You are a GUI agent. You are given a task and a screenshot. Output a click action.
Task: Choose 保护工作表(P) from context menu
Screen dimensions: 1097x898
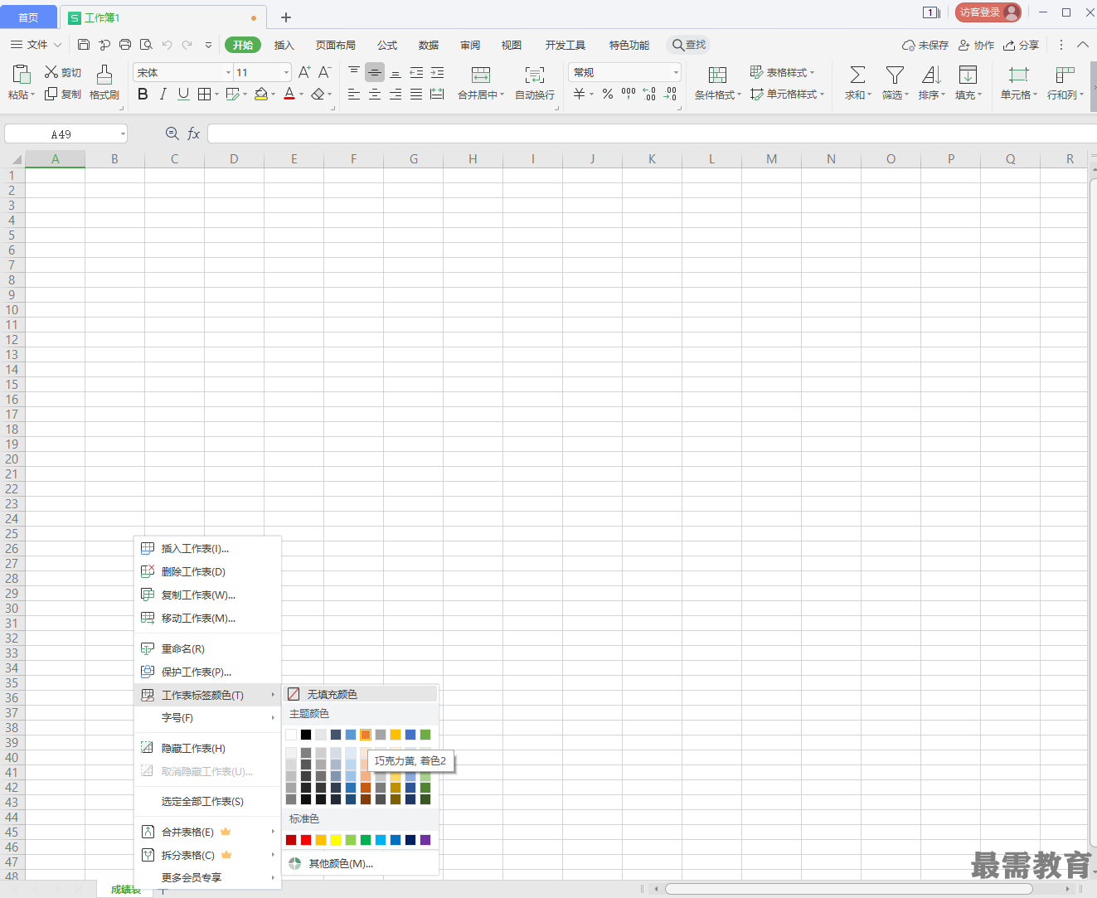tap(208, 672)
